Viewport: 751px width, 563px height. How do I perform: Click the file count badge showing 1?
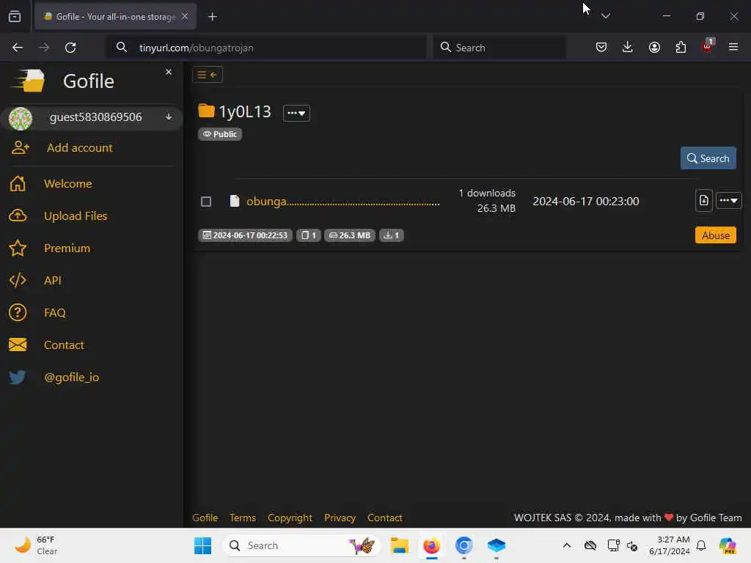pyautogui.click(x=309, y=235)
